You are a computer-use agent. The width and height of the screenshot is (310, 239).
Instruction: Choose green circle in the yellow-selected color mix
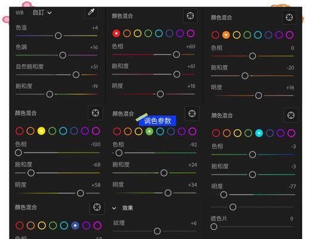click(52, 131)
